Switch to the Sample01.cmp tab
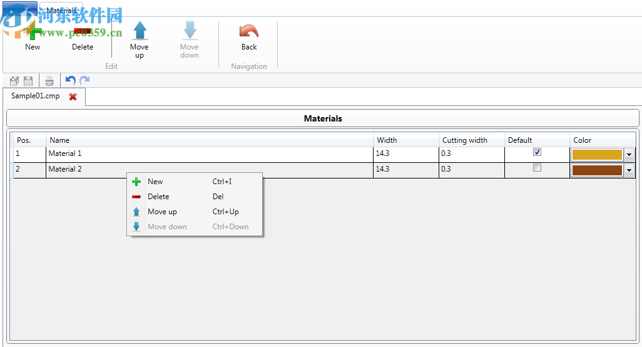642x347 pixels. coord(36,96)
